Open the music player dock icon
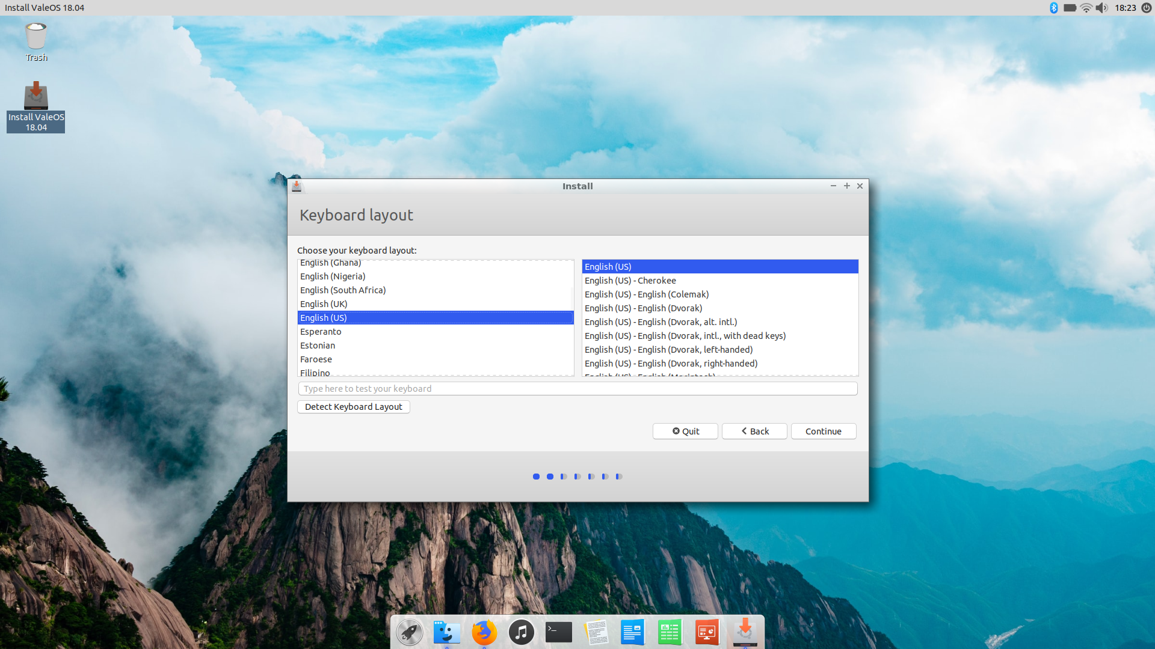1155x649 pixels. click(522, 632)
